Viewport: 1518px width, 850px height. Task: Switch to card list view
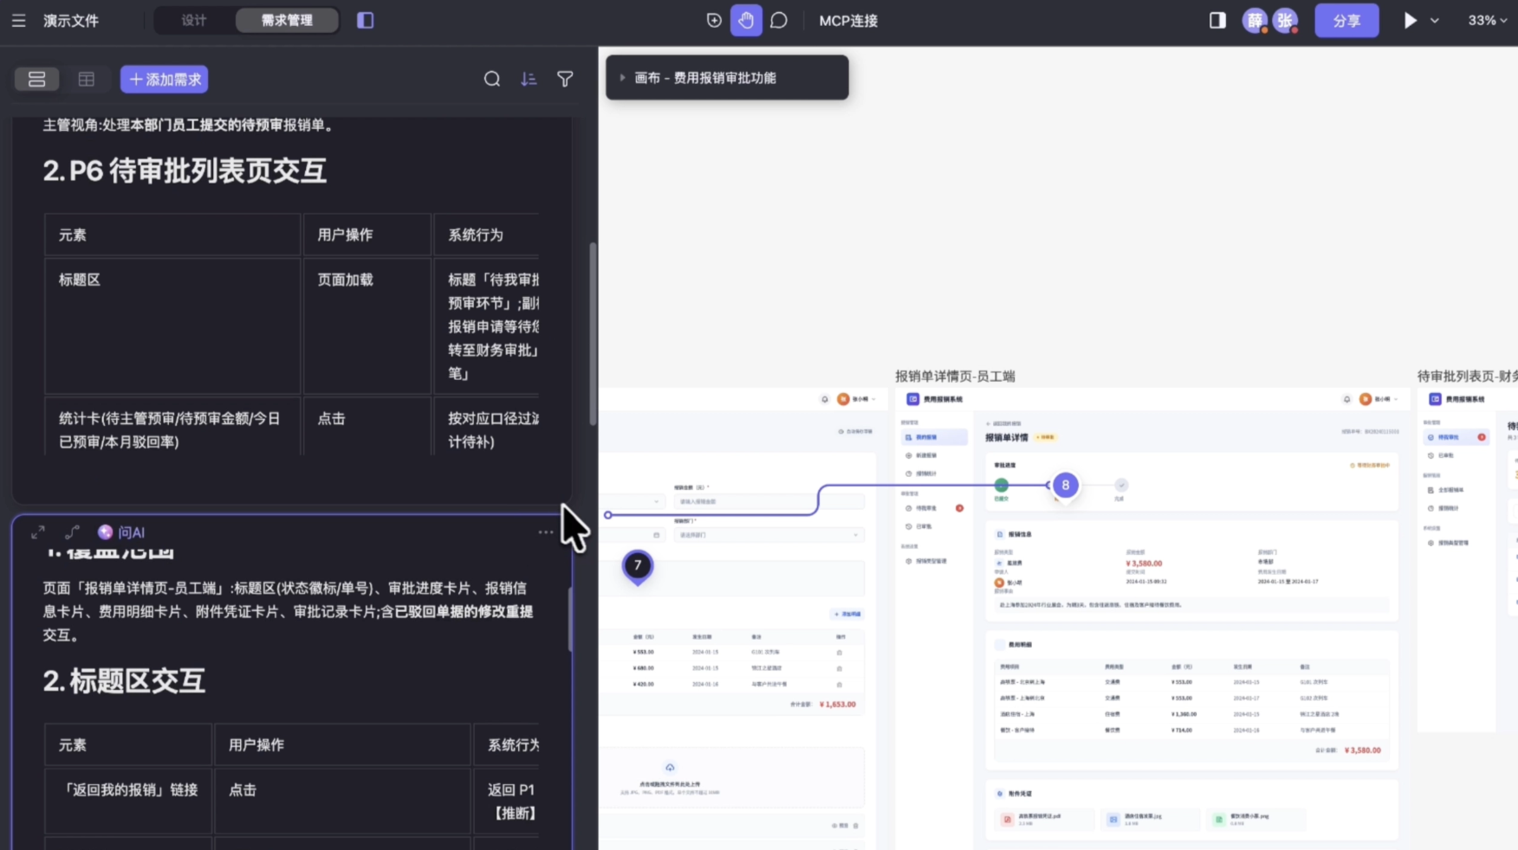(36, 80)
